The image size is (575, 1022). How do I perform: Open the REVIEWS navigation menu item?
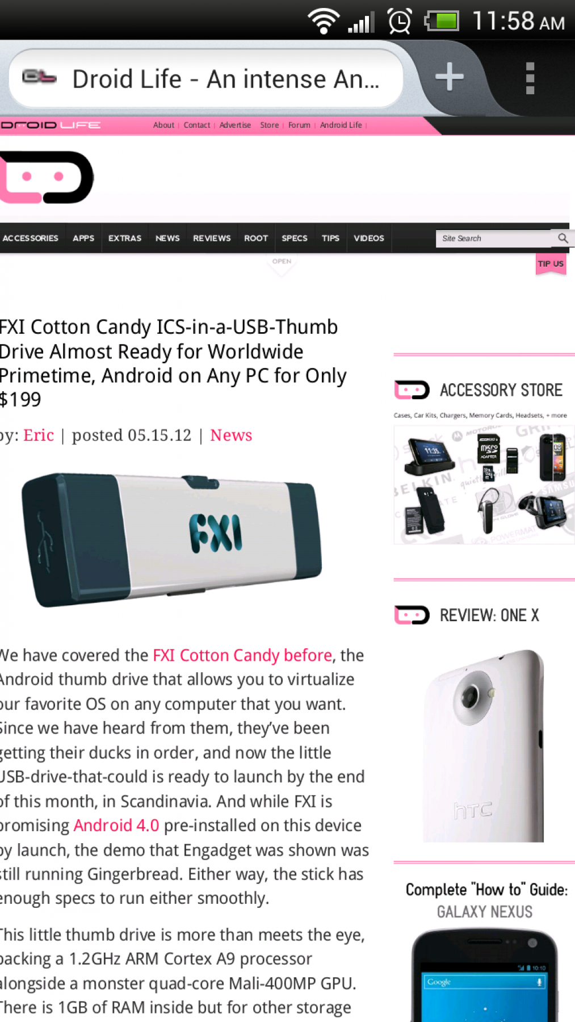(x=212, y=238)
